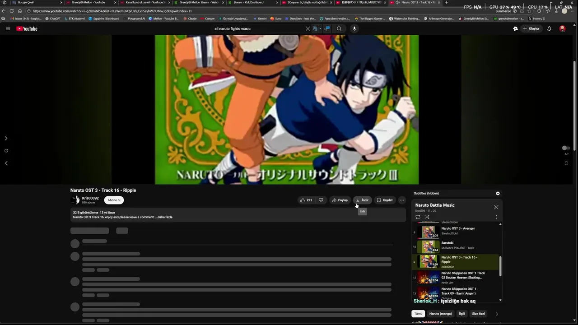578x325 pixels.
Task: Click inside the YouTube search field
Action: point(257,28)
